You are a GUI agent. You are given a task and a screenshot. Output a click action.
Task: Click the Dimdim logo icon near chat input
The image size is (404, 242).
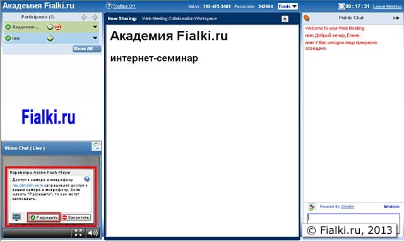point(312,207)
